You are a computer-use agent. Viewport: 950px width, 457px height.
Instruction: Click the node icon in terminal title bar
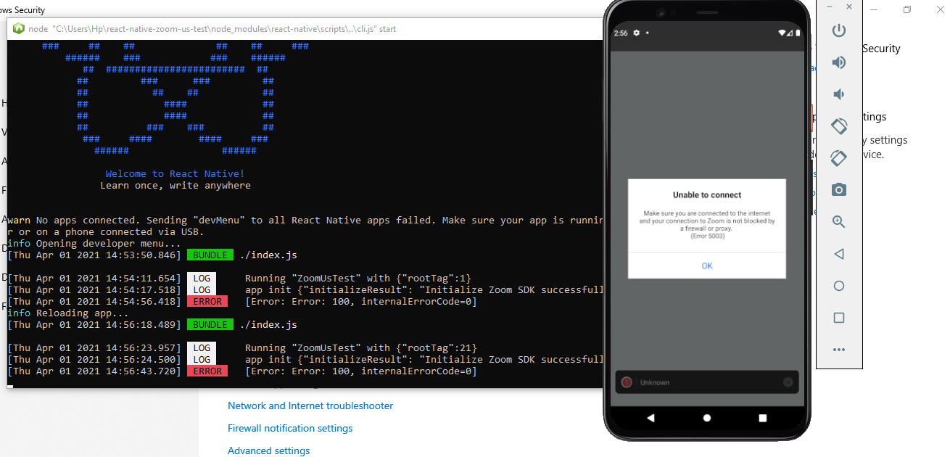19,29
